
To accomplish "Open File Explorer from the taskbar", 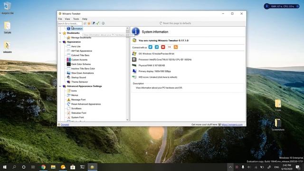I will [53, 167].
